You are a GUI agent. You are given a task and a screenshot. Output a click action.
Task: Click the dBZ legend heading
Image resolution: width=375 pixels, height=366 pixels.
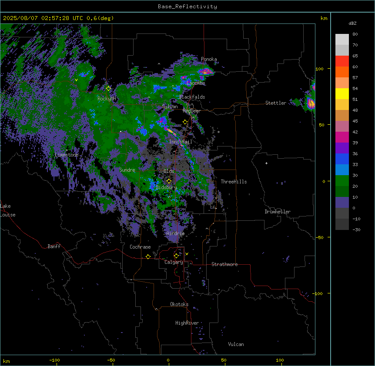(x=352, y=23)
